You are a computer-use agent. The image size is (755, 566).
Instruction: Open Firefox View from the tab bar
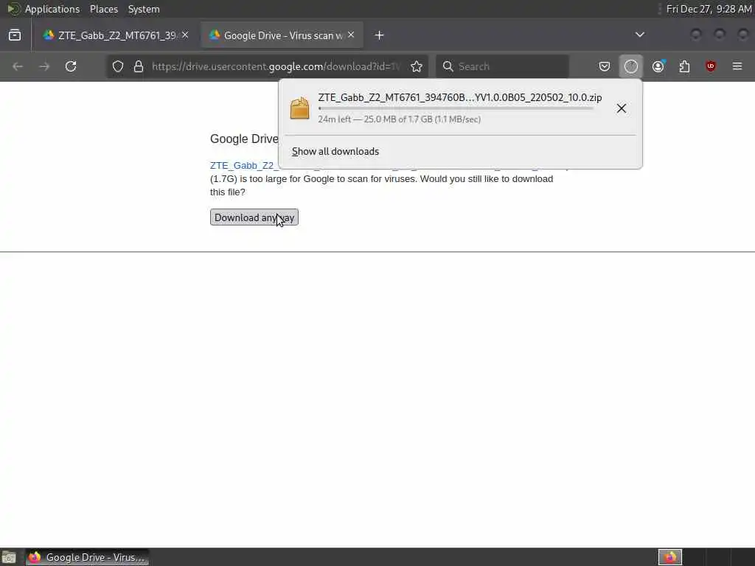[15, 35]
